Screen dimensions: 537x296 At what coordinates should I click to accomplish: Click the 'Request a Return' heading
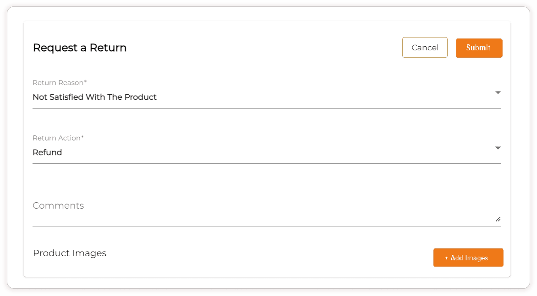pos(80,48)
